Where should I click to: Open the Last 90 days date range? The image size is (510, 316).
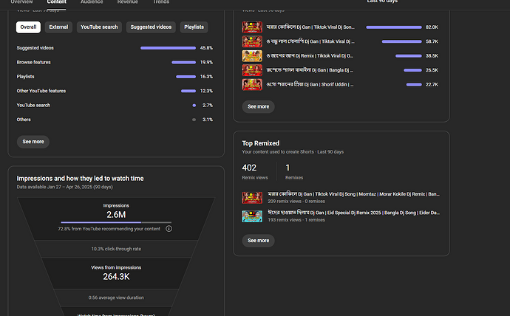pos(382,1)
